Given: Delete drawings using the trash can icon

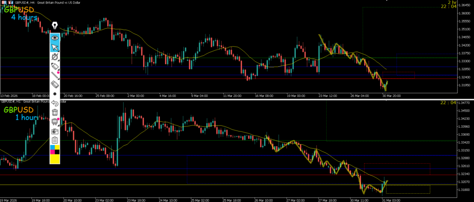Looking at the screenshot, I should [55, 112].
